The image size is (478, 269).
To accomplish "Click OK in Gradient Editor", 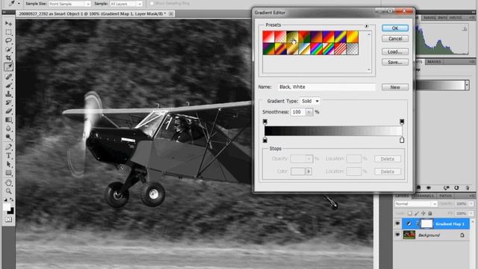I will (x=395, y=28).
